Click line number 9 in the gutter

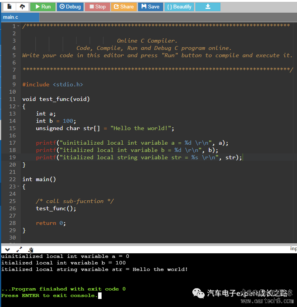point(14,84)
